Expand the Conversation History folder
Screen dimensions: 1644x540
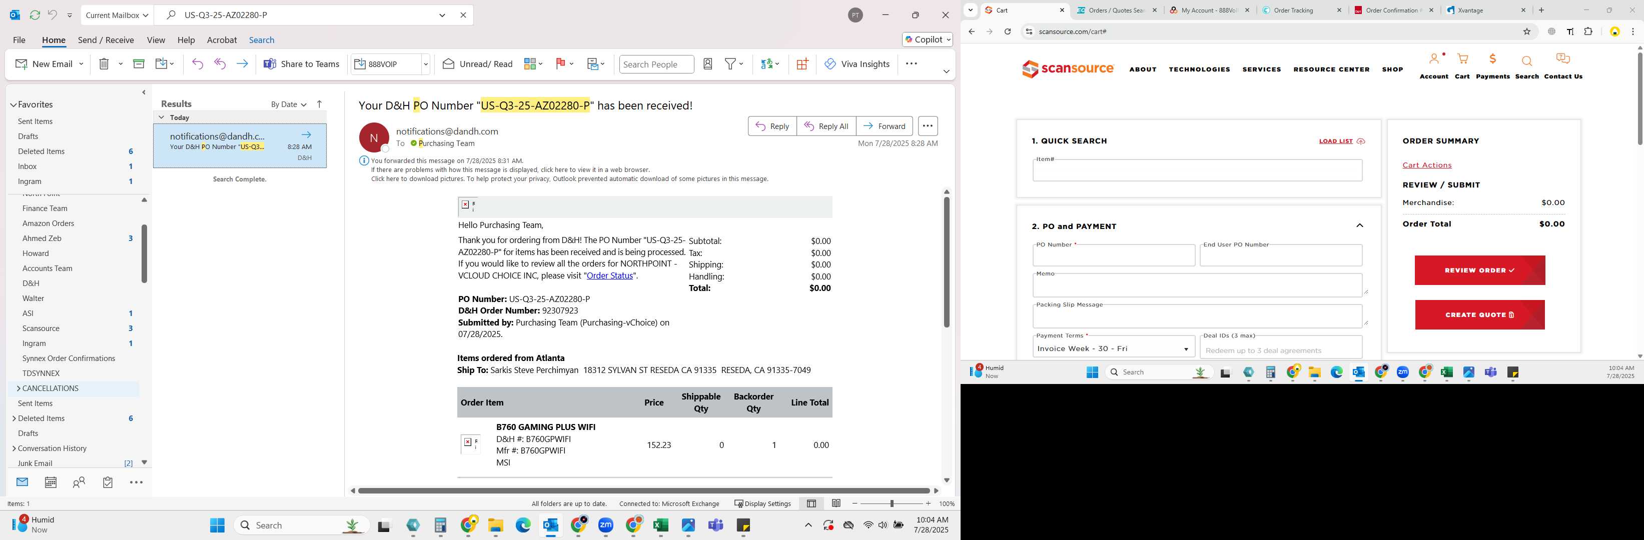coord(14,448)
